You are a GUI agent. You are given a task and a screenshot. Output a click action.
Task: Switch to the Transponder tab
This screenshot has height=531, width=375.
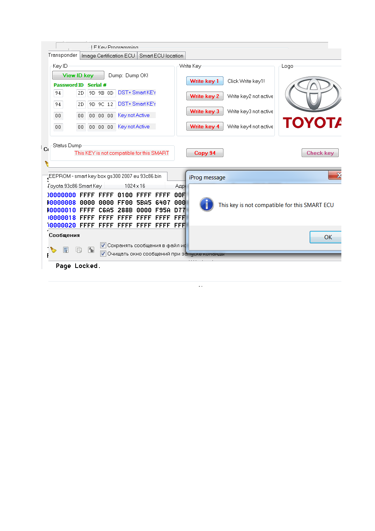tap(63, 55)
